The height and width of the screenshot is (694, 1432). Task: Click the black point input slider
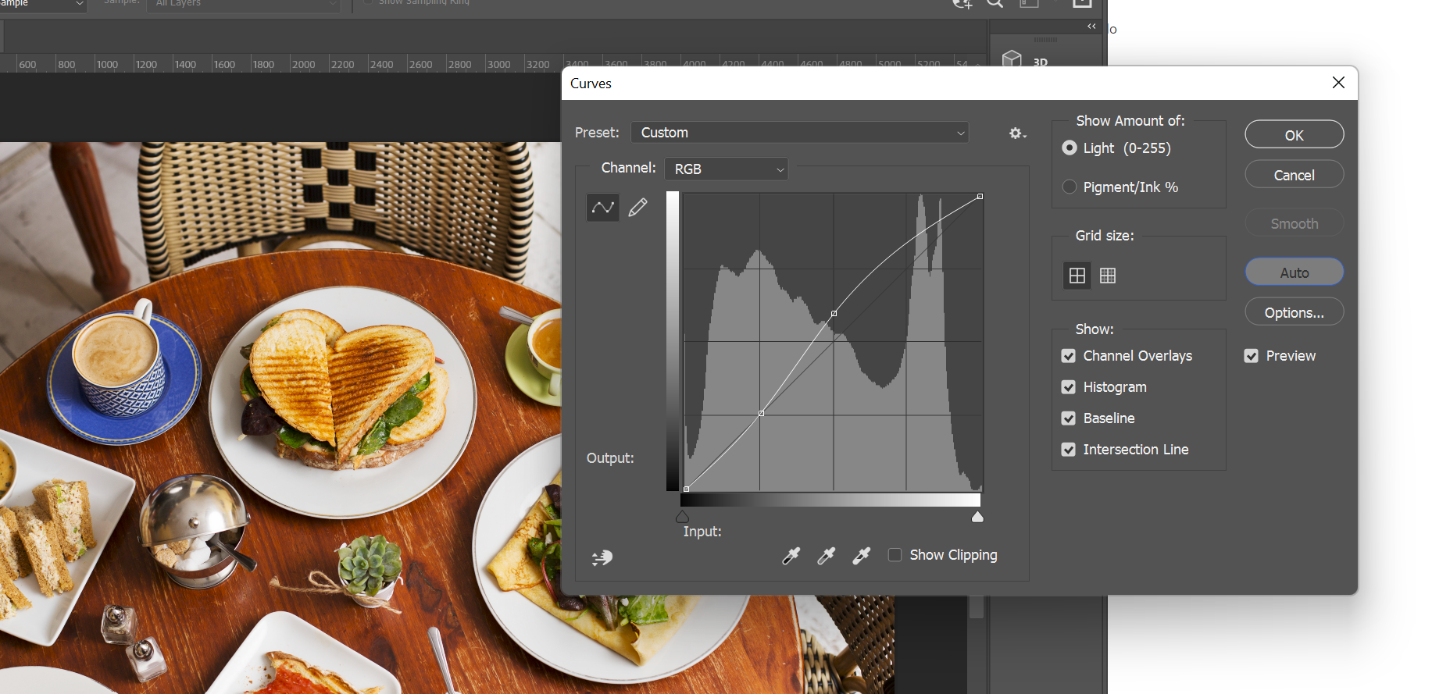(x=683, y=517)
